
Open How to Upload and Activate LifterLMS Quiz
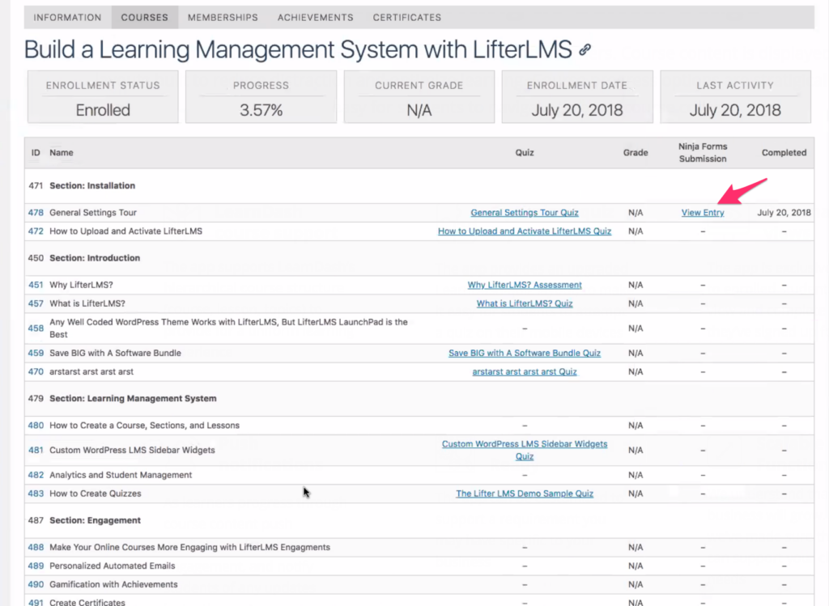click(x=525, y=231)
